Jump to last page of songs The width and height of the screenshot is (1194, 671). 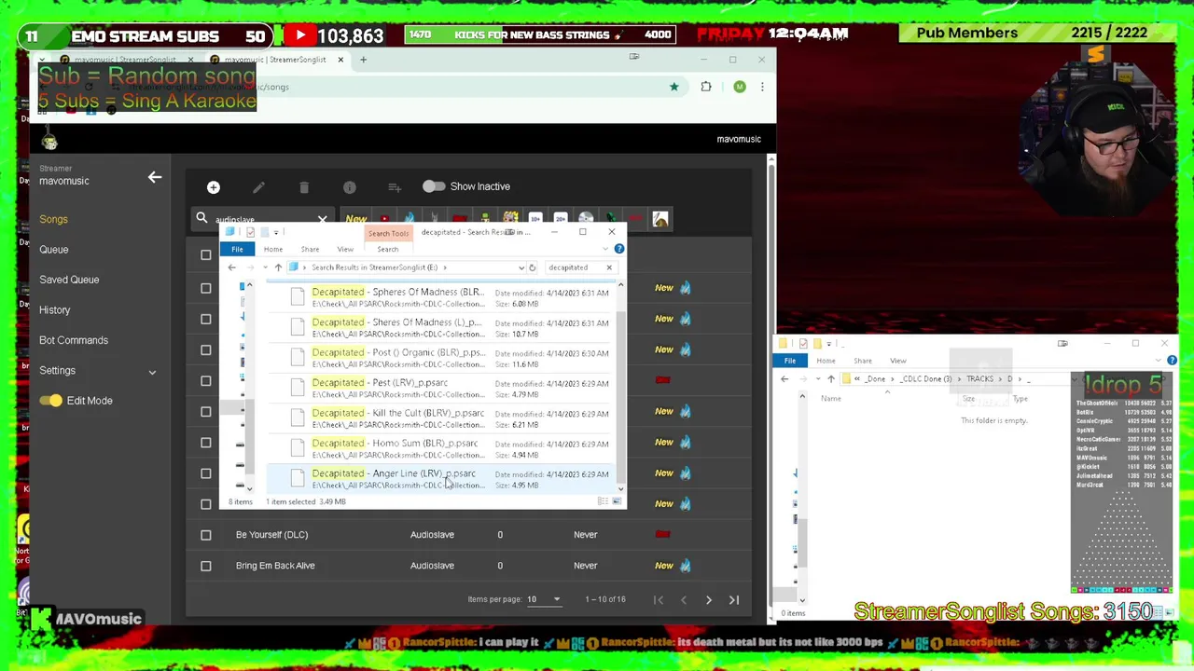pyautogui.click(x=734, y=600)
